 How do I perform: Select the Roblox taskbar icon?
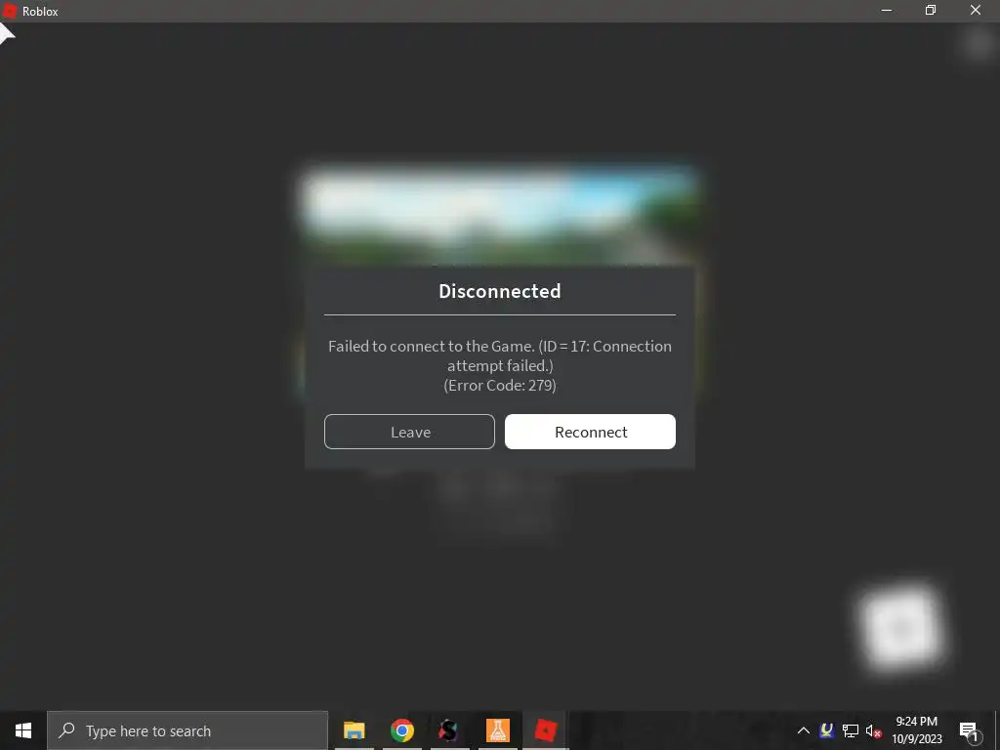(x=545, y=730)
